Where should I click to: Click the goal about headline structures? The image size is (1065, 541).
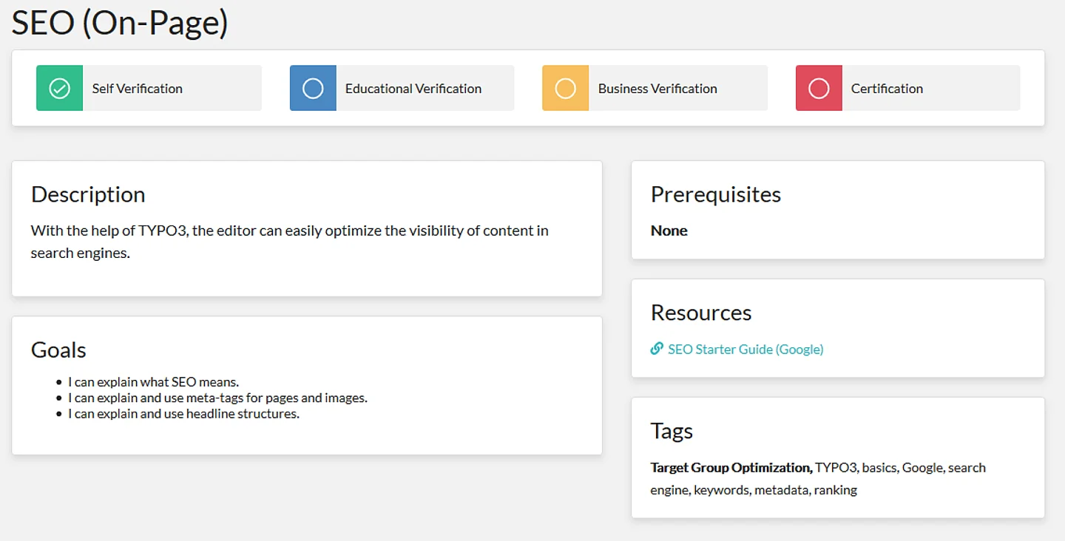[183, 414]
